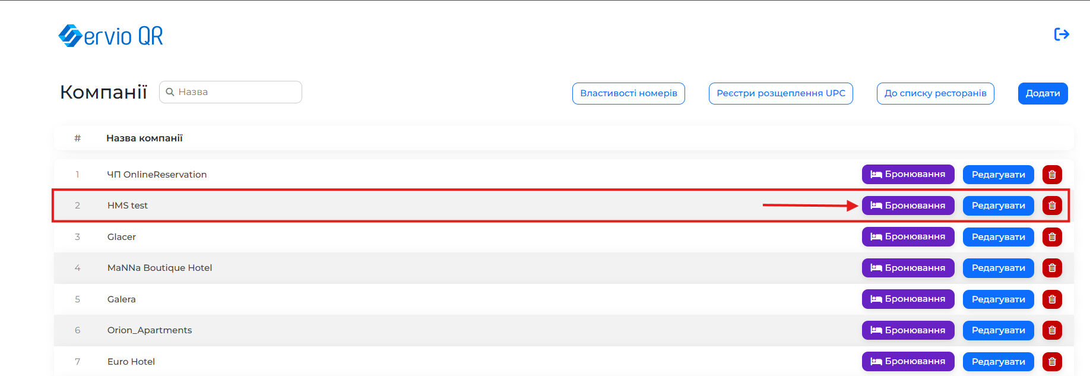The image size is (1090, 376).
Task: Open Властивості номерів page
Action: [628, 93]
